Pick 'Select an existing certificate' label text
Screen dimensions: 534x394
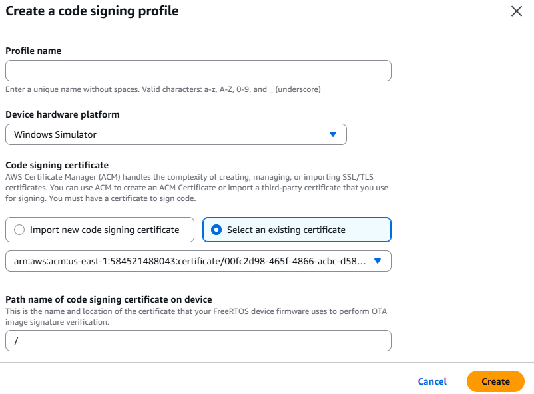coord(286,230)
